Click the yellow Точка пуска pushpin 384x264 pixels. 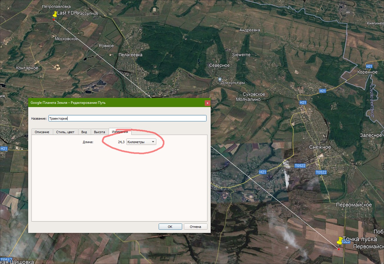[x=340, y=241]
